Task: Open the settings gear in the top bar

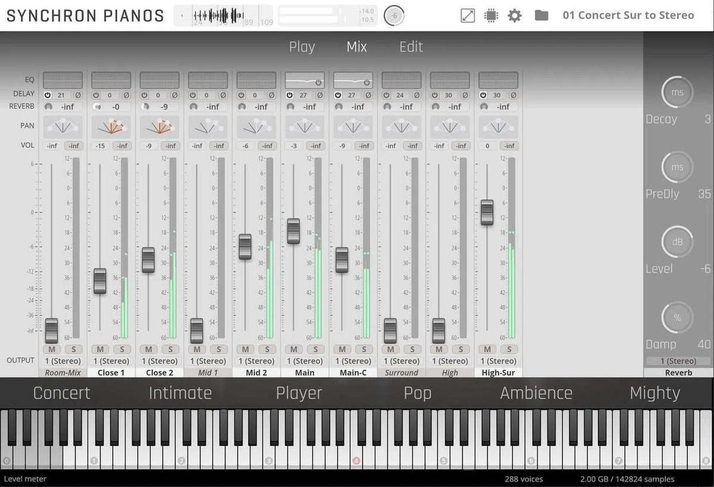Action: pos(514,15)
